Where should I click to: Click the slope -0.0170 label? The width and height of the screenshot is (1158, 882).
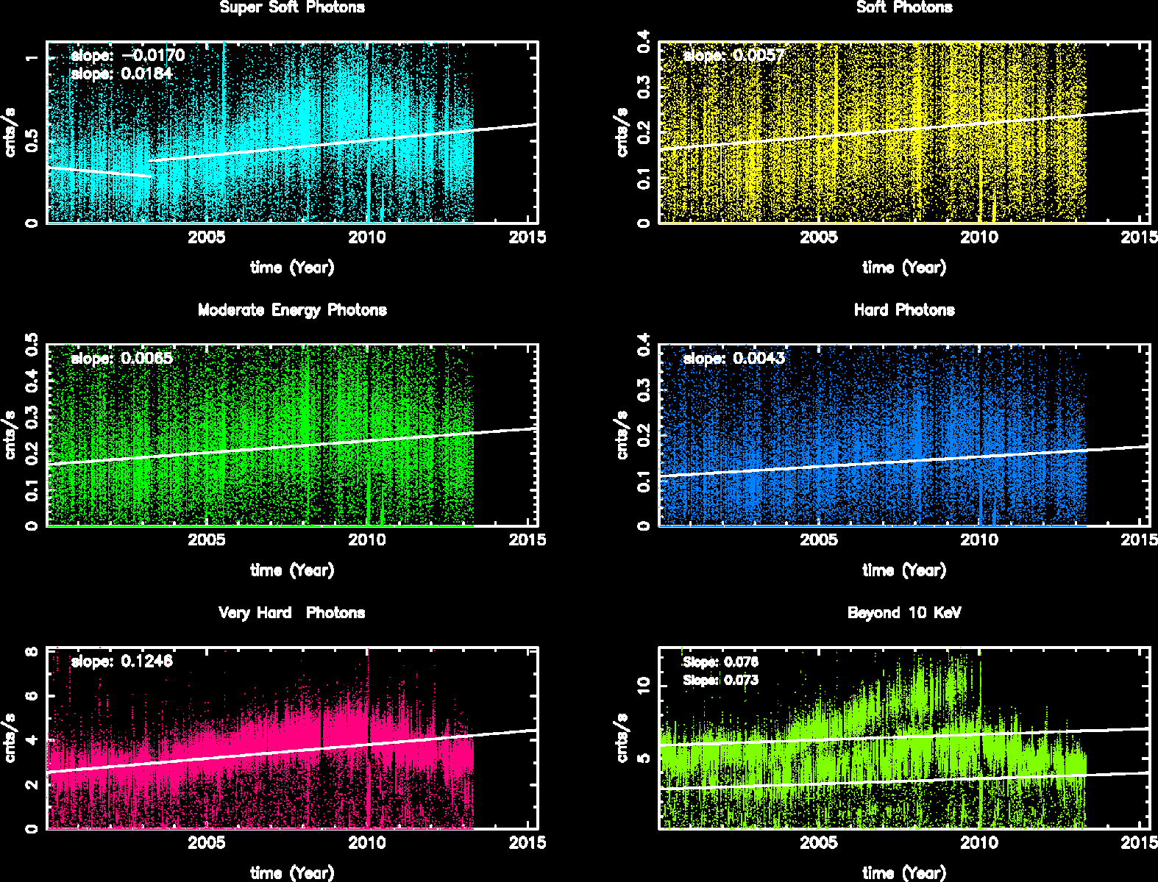[128, 56]
